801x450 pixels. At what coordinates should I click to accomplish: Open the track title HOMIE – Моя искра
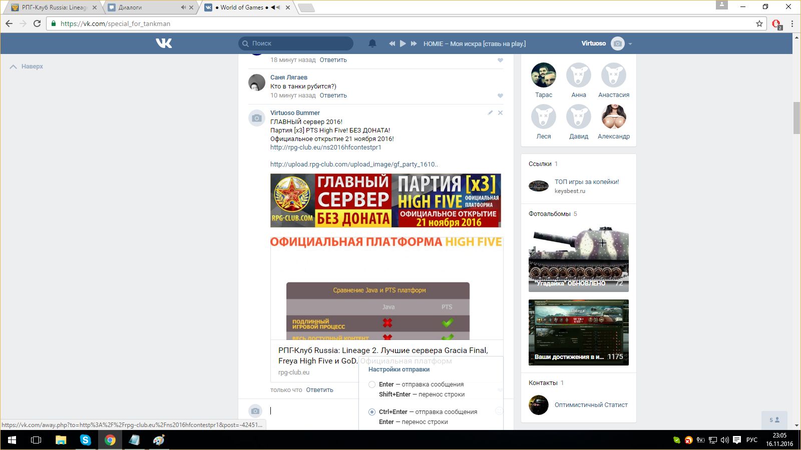[475, 43]
